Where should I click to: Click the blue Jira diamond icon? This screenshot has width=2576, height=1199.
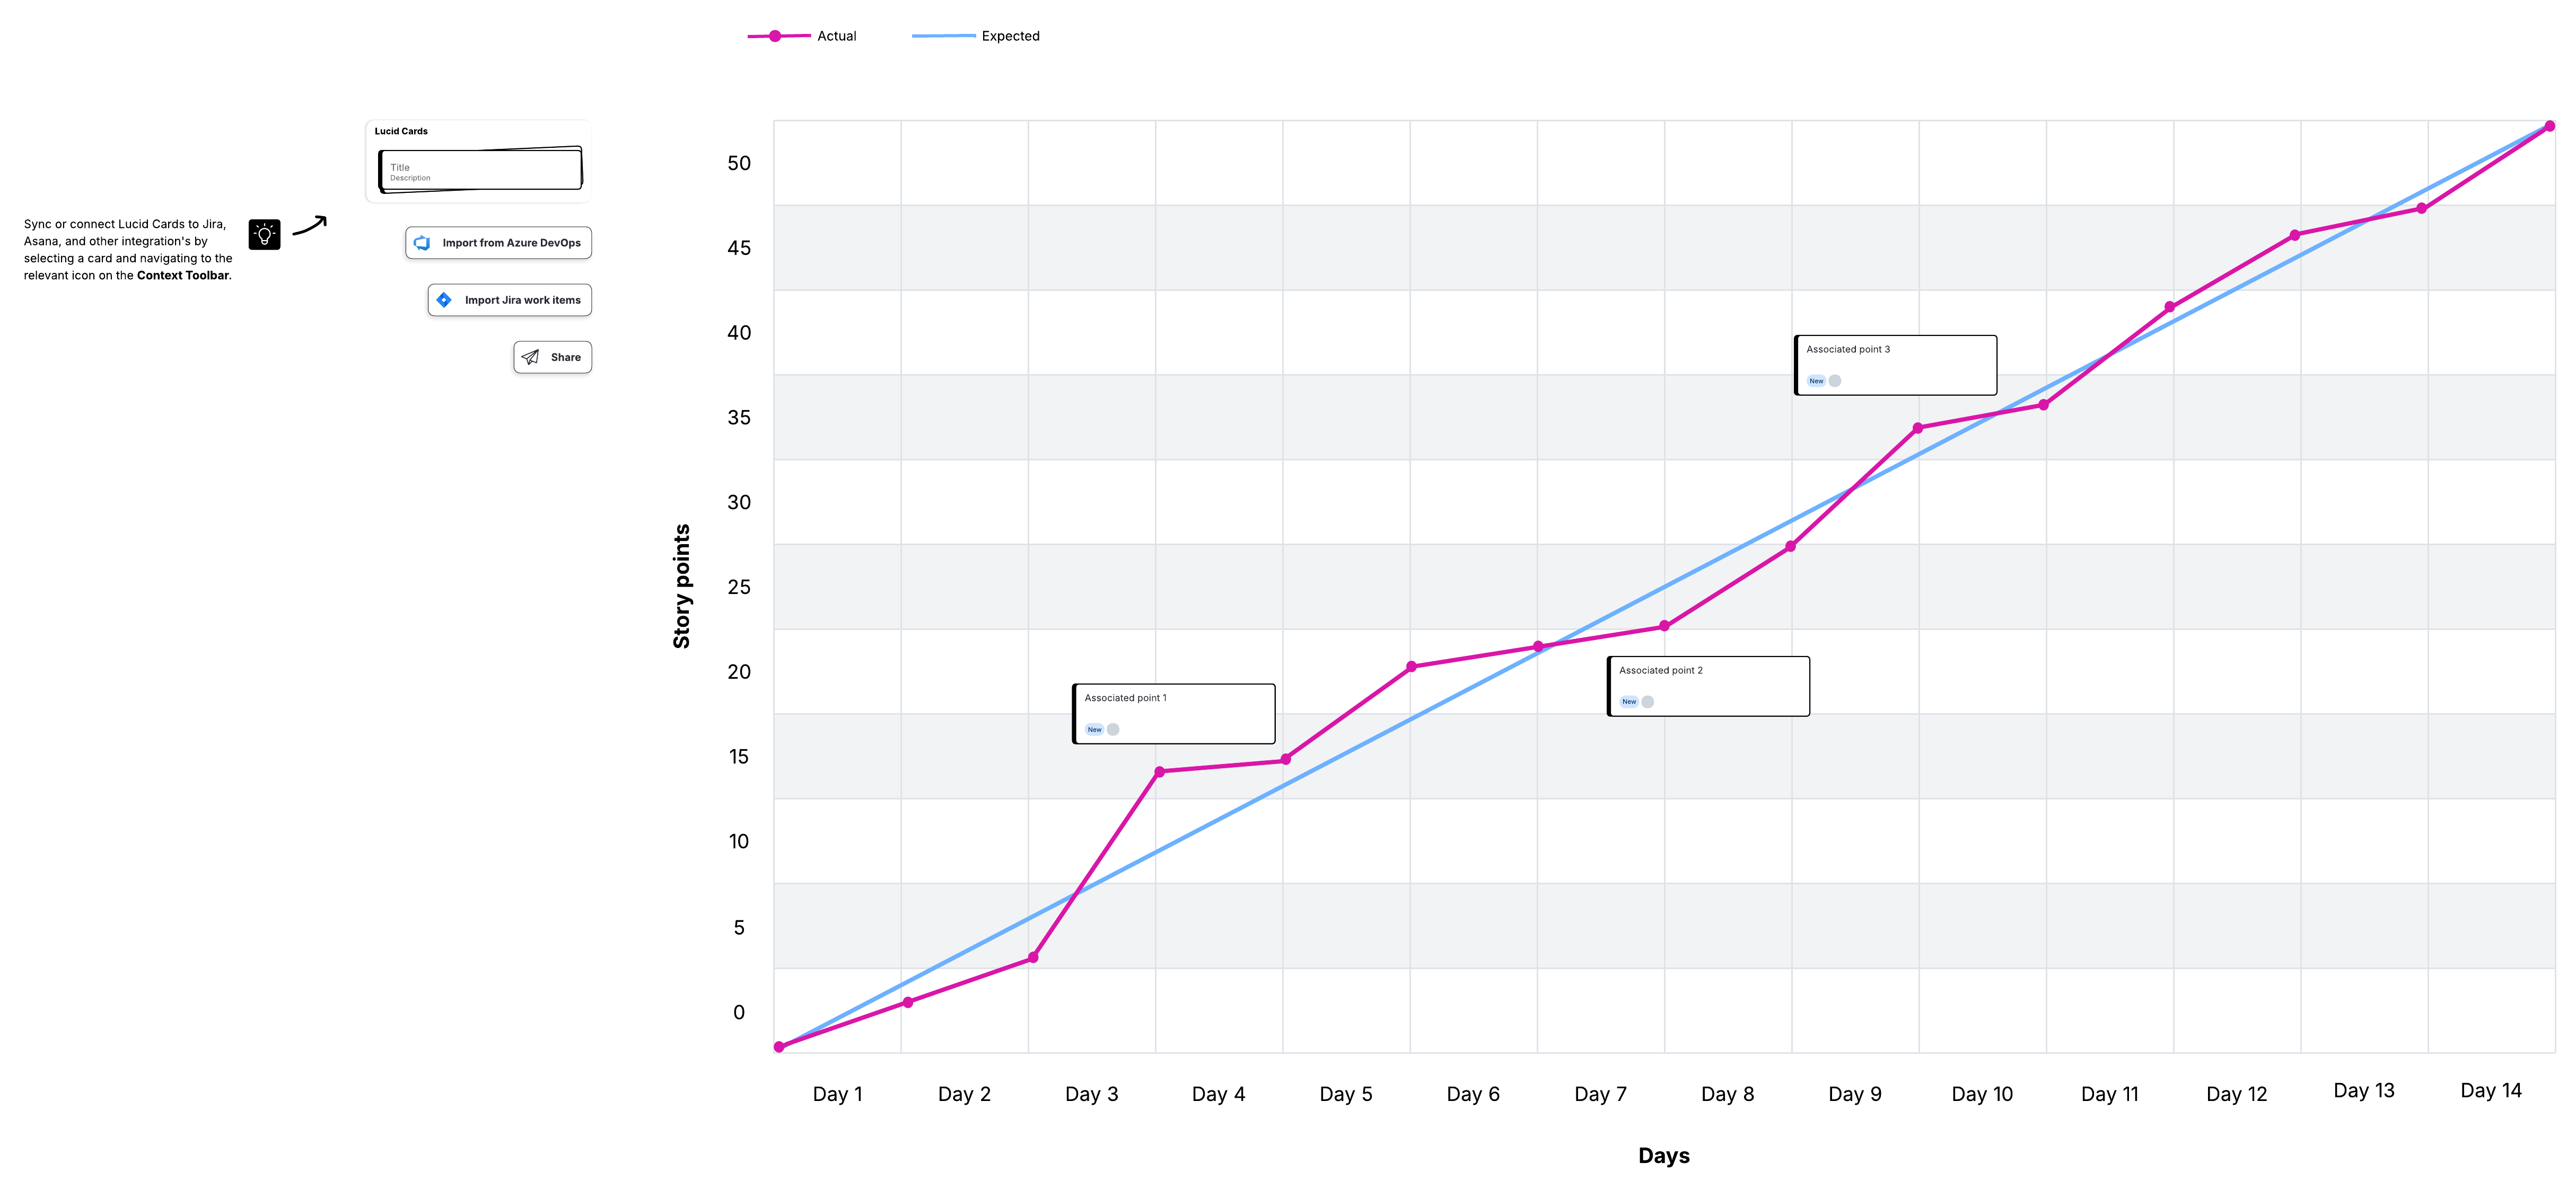[x=443, y=299]
